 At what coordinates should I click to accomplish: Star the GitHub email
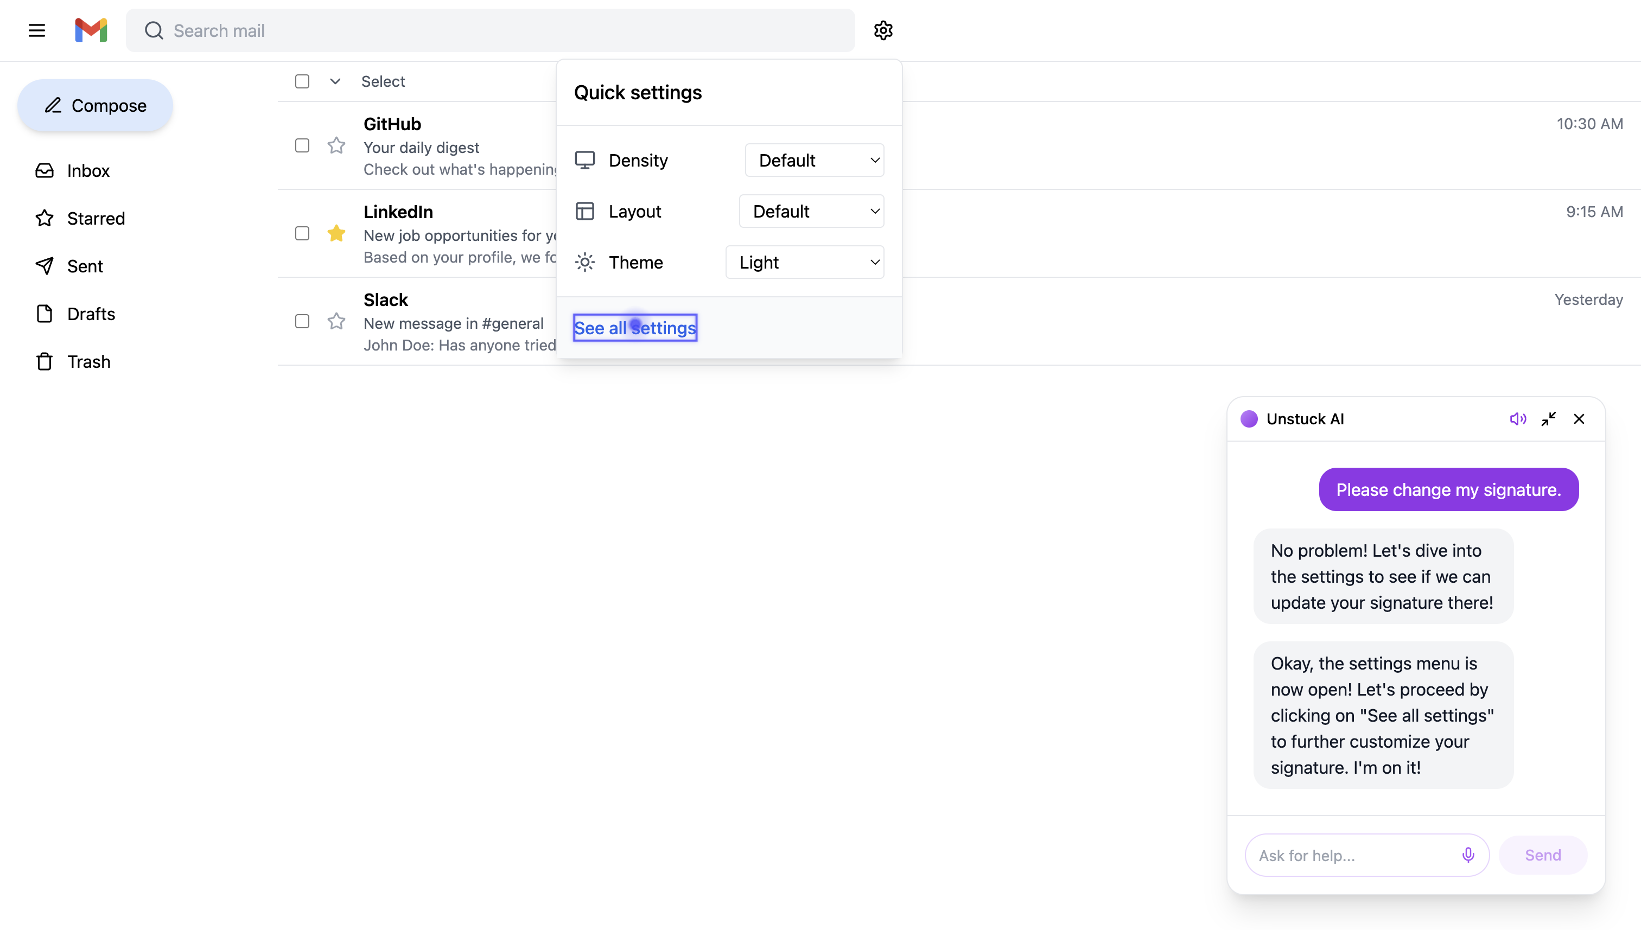[336, 145]
